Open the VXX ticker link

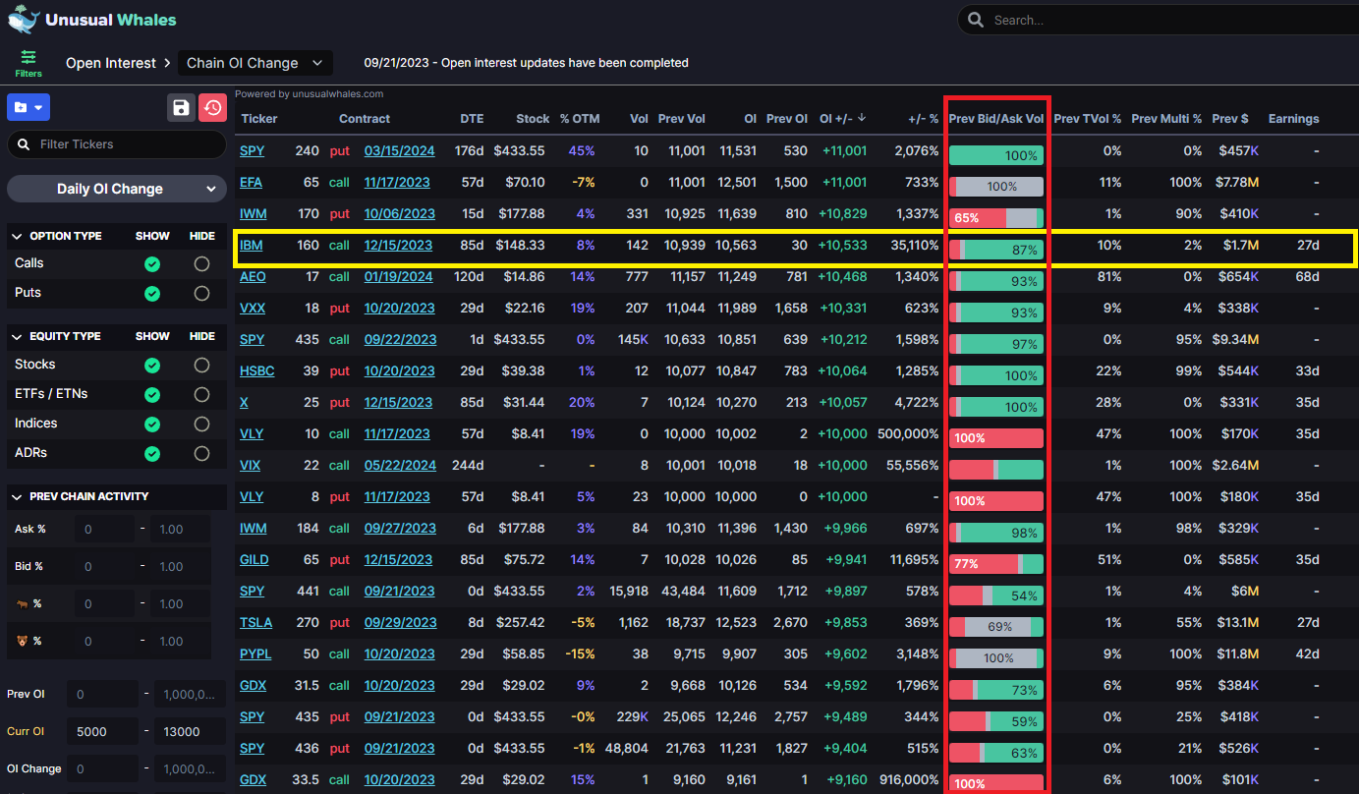tap(253, 309)
